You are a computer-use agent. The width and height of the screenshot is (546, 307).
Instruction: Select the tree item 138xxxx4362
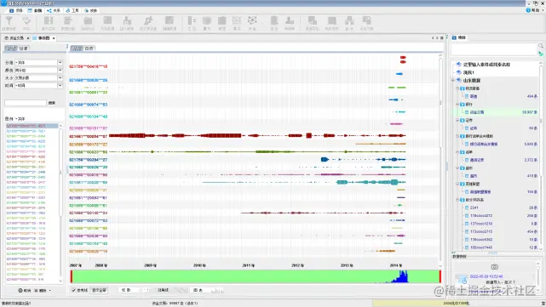(481, 240)
